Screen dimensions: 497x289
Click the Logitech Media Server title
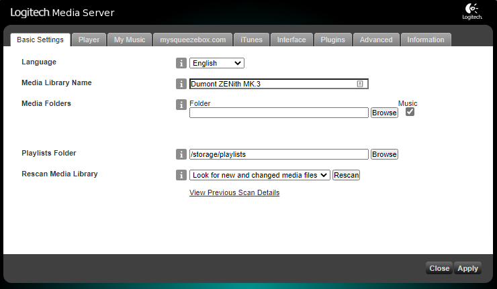point(62,13)
